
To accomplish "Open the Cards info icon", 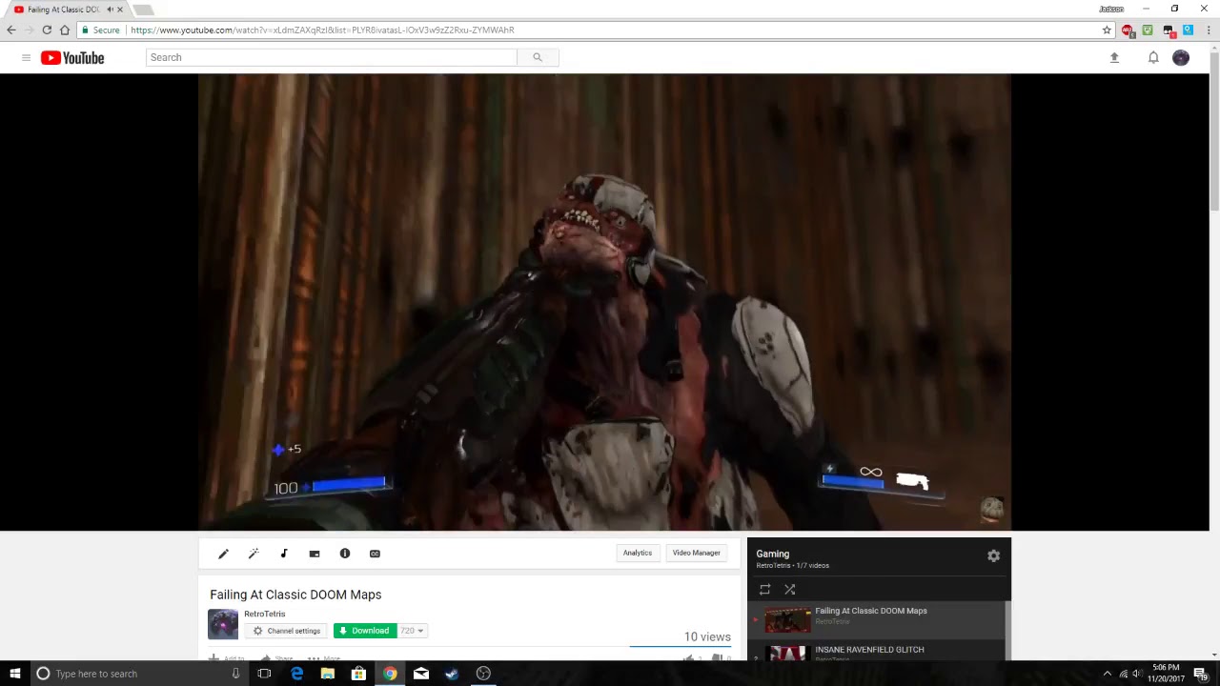I will tap(345, 554).
